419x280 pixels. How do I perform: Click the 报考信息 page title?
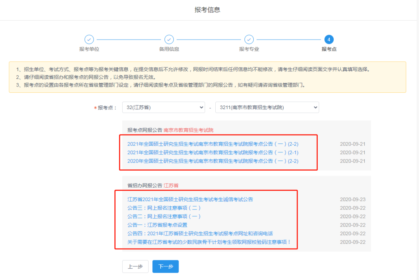point(207,10)
